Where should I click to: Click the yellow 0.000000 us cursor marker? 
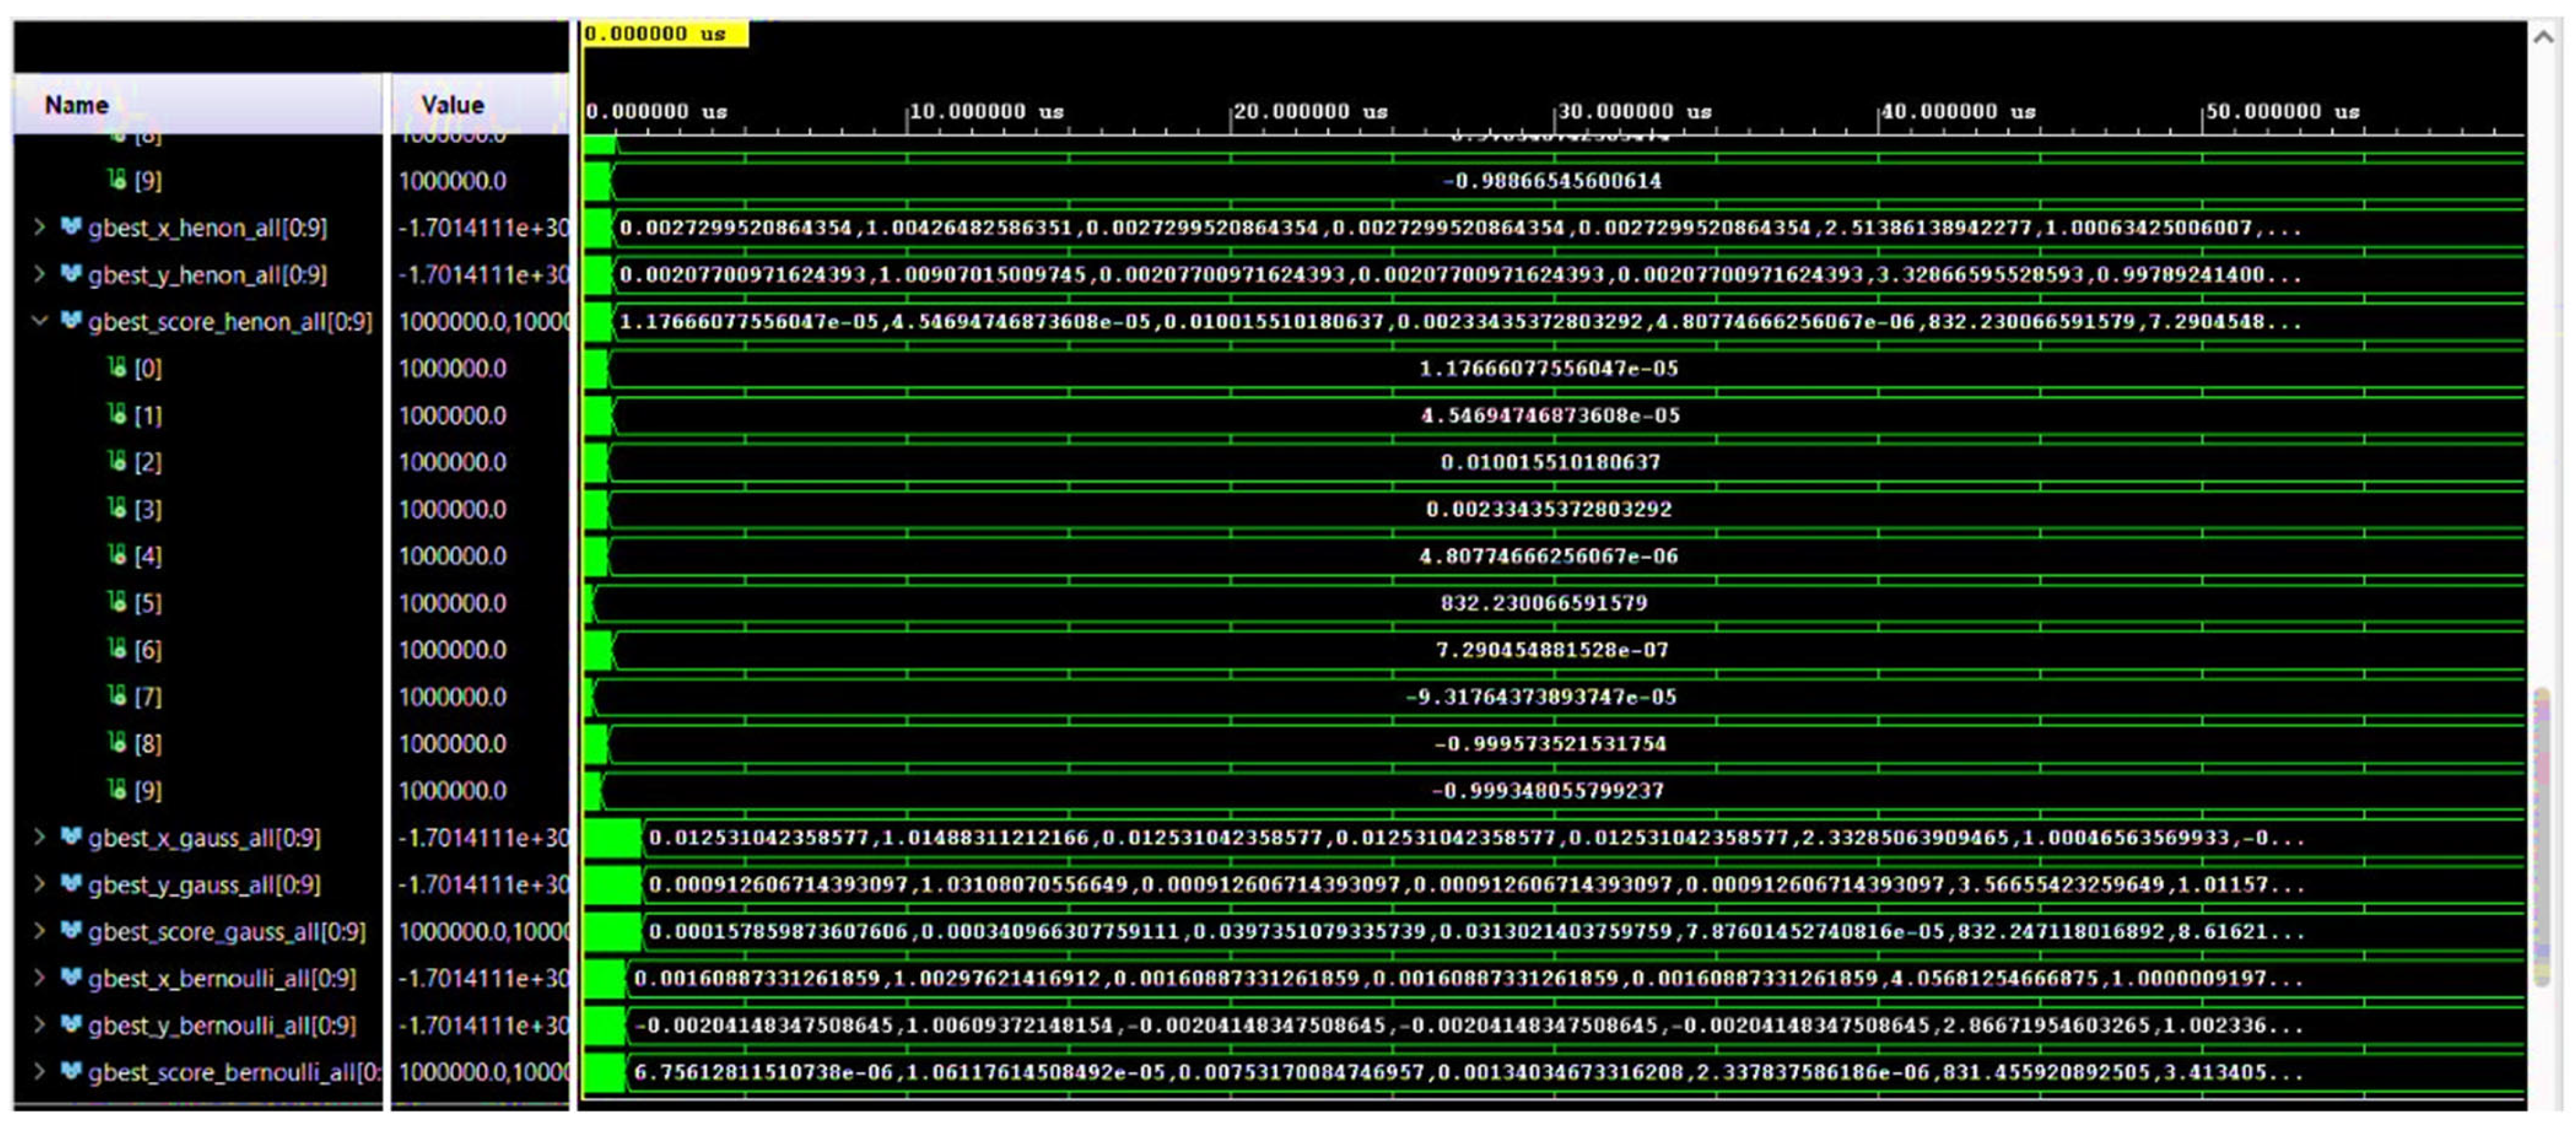pyautogui.click(x=664, y=34)
